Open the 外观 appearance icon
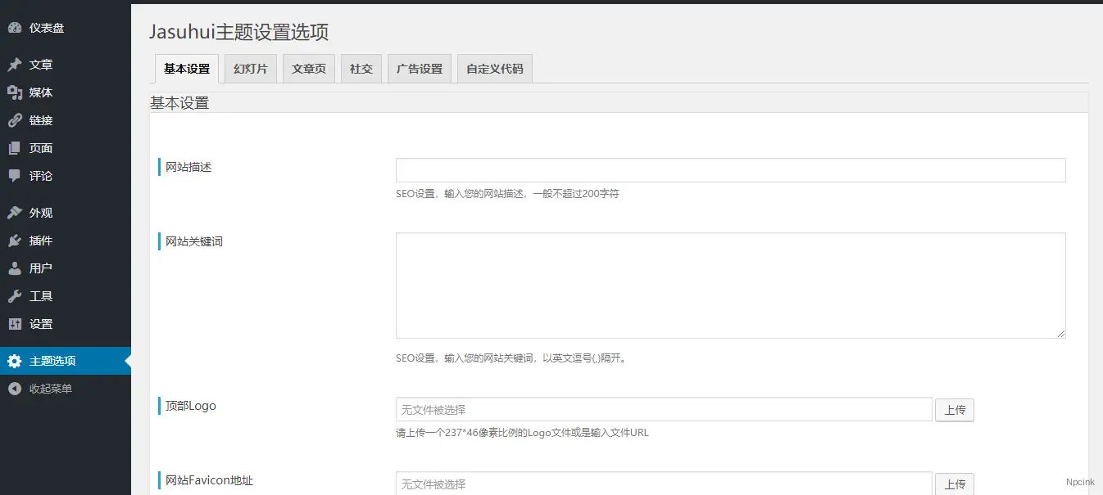The image size is (1103, 495). coord(16,212)
